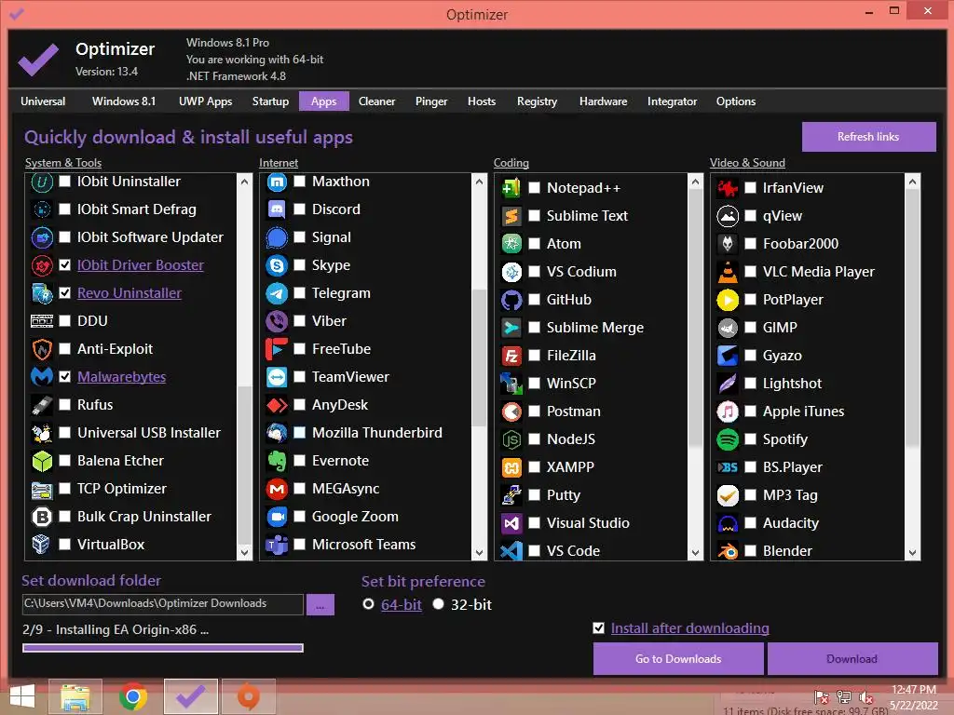The width and height of the screenshot is (954, 715).
Task: Click up arrow of Video & Sound scrollbar
Action: (x=912, y=182)
